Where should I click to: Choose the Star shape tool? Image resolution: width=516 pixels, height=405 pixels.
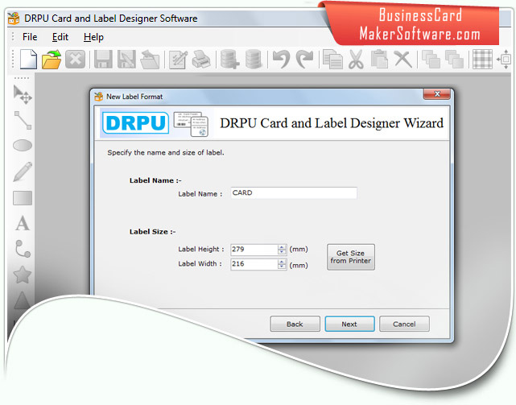[23, 275]
